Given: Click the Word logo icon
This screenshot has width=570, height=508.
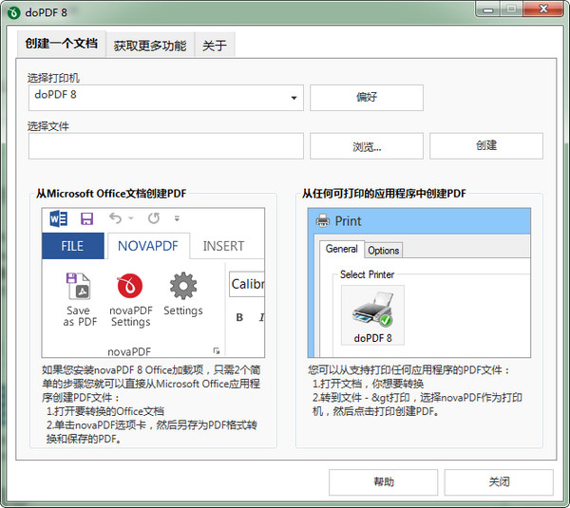Looking at the screenshot, I should pyautogui.click(x=58, y=219).
